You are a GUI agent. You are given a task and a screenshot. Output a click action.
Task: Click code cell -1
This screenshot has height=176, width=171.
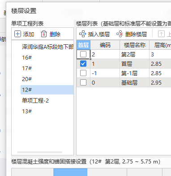tap(105, 73)
